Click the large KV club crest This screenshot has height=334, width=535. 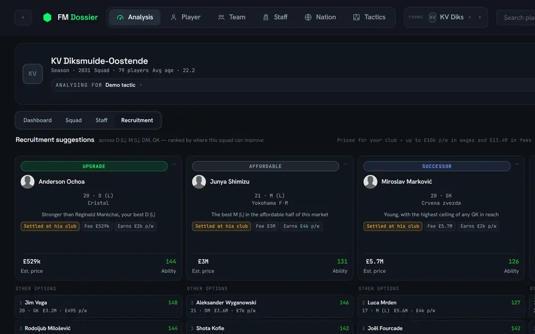(x=32, y=73)
